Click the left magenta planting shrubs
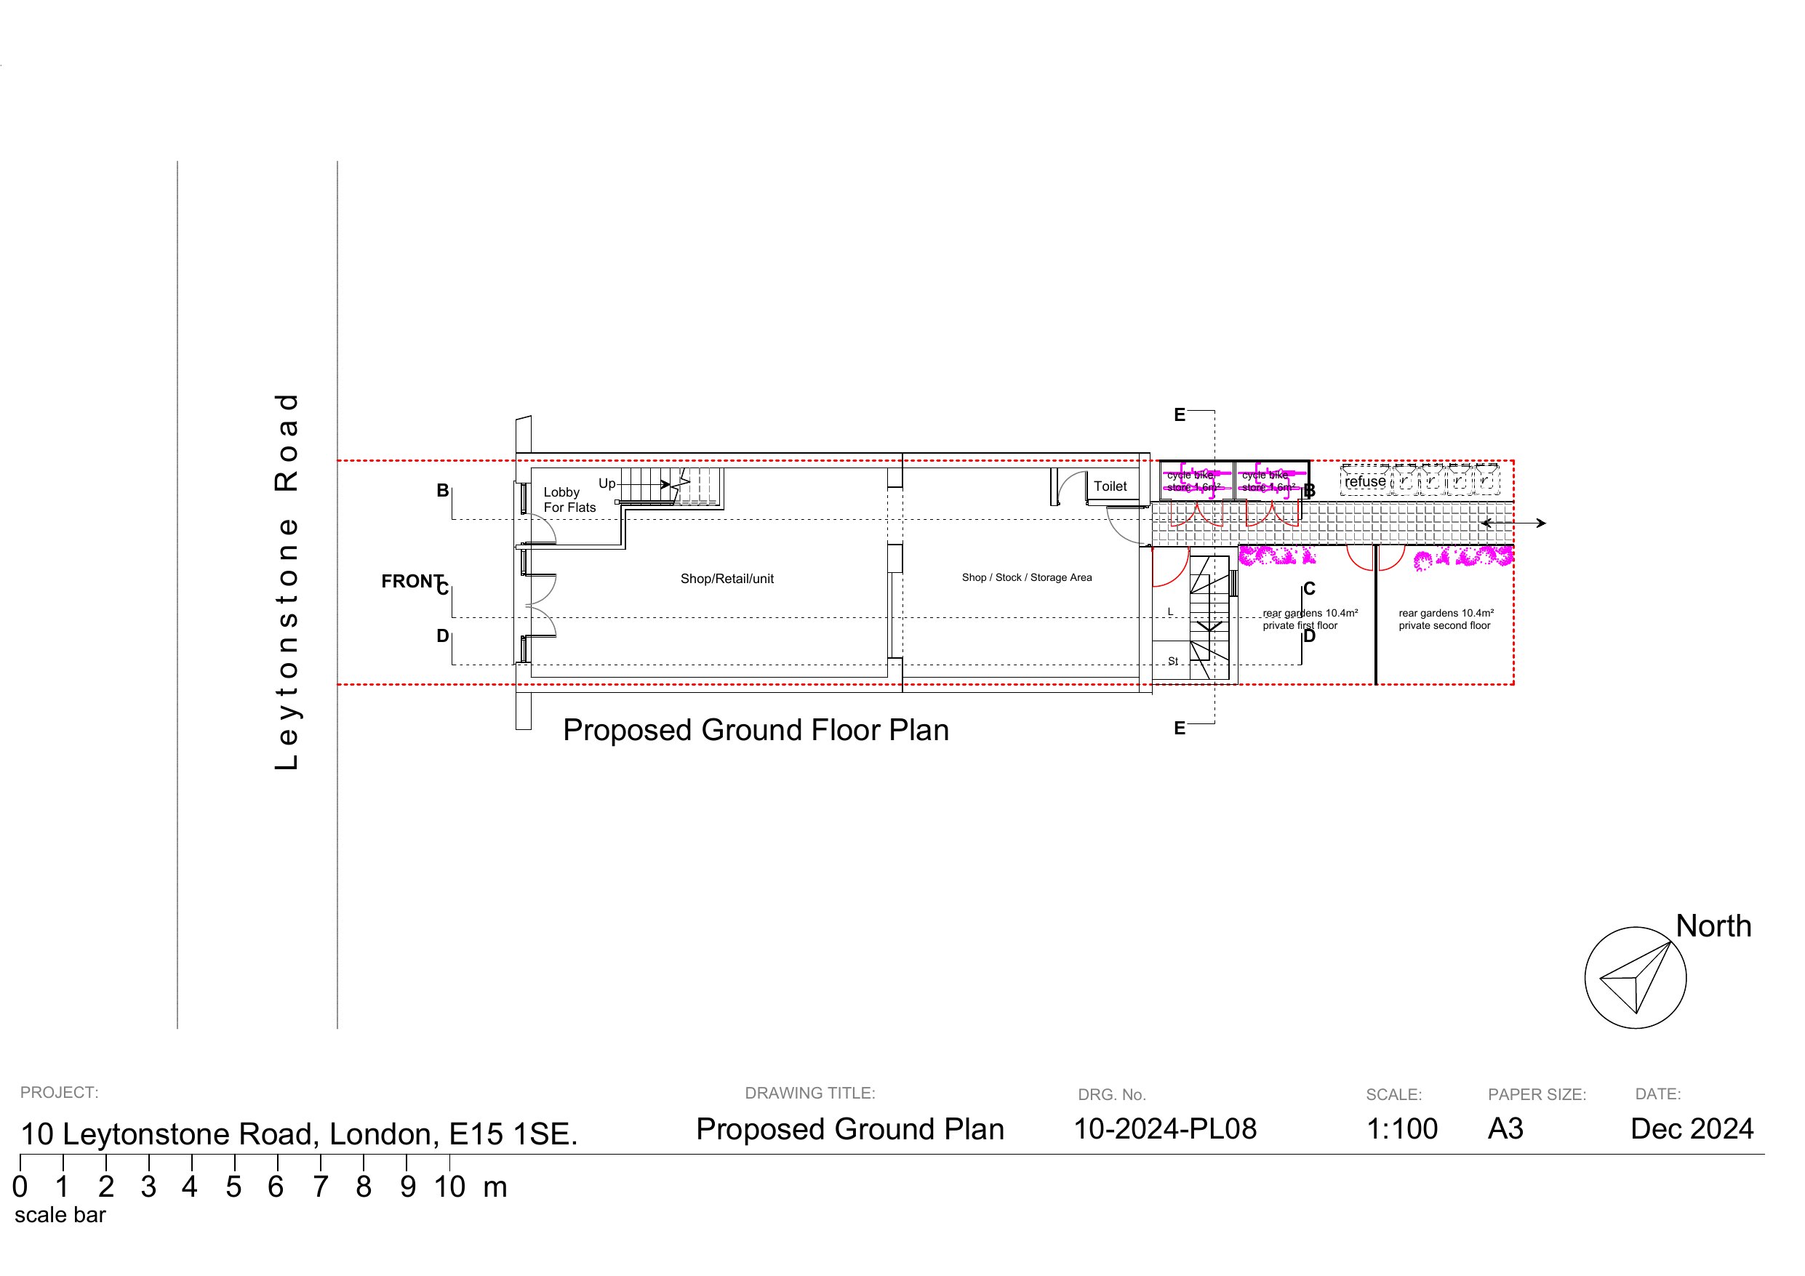1805x1276 pixels. click(1276, 556)
